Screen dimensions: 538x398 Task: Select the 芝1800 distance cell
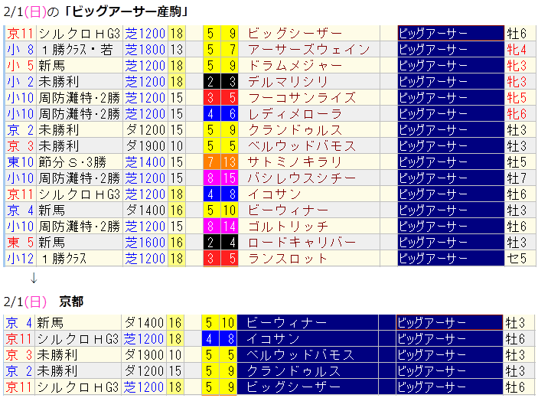tap(145, 50)
